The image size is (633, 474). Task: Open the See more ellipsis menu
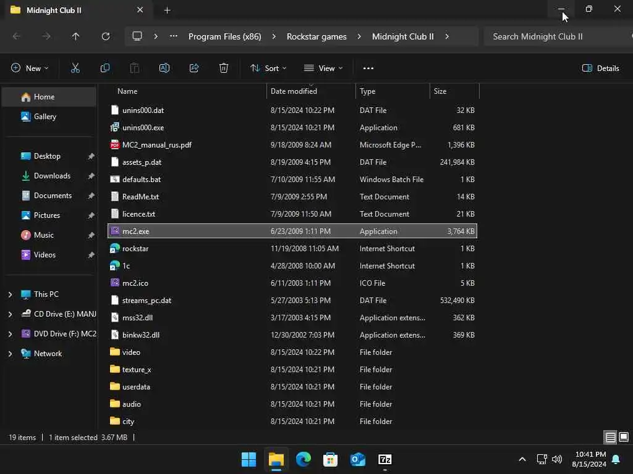click(368, 68)
